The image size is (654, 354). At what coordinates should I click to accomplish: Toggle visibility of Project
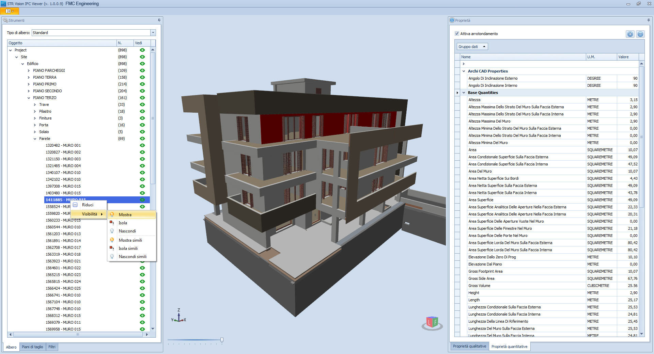[142, 50]
